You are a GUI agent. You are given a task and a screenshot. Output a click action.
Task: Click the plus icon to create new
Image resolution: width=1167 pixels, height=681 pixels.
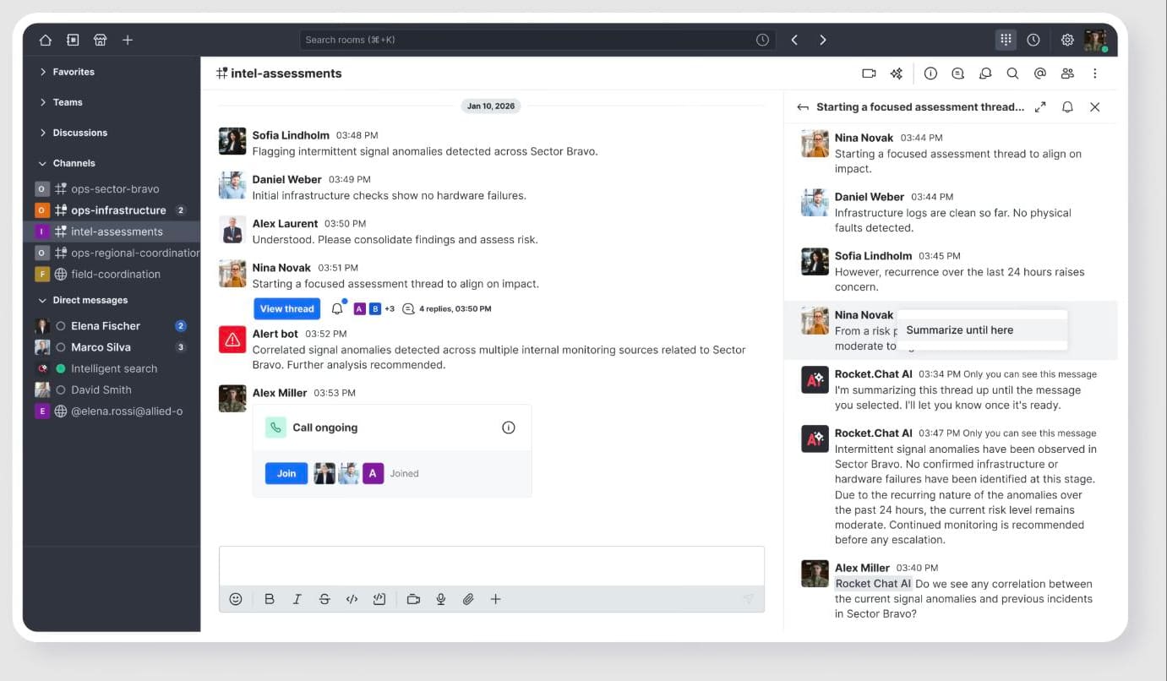(128, 40)
